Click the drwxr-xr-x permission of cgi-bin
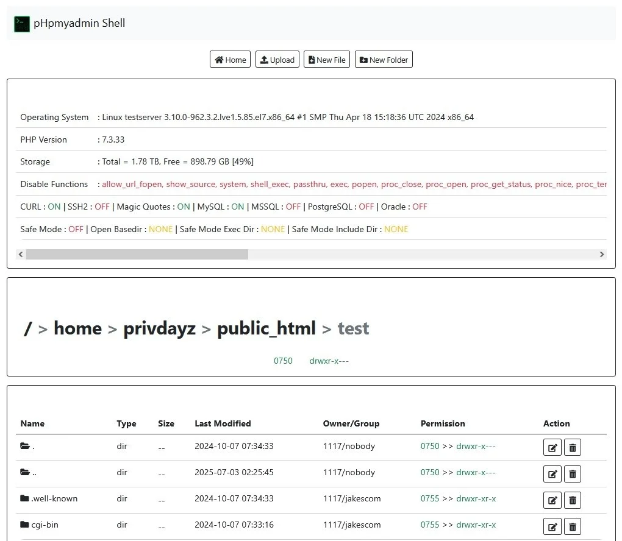622x541 pixels. [x=476, y=525]
